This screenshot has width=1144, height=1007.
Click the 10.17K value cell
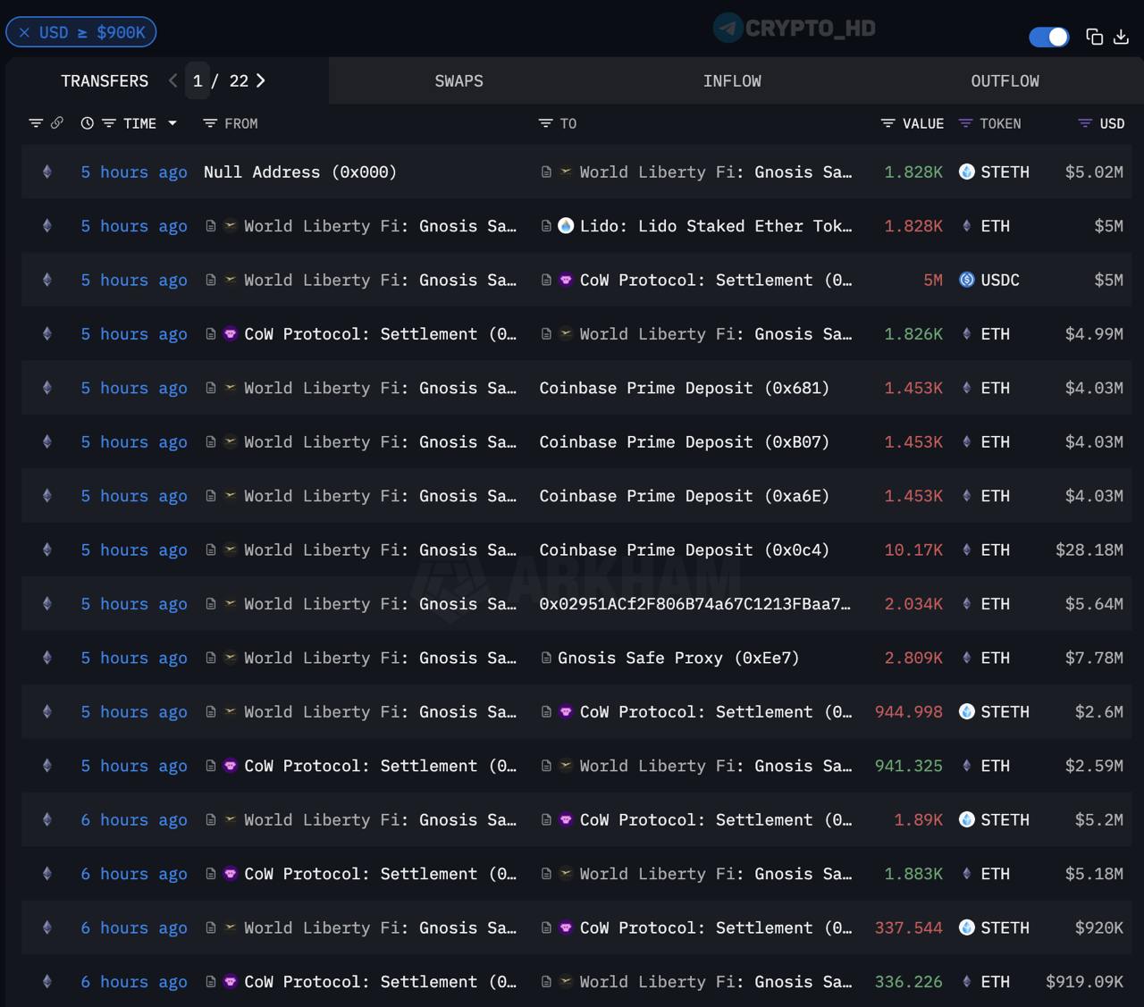click(913, 550)
